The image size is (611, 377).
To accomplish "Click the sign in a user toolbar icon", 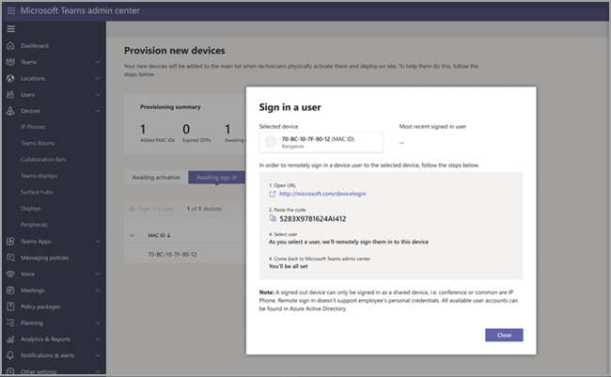I will [133, 209].
